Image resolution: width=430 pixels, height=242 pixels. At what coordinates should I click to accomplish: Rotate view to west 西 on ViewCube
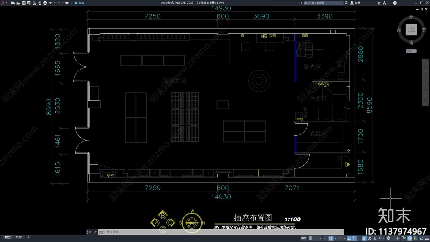click(x=399, y=30)
